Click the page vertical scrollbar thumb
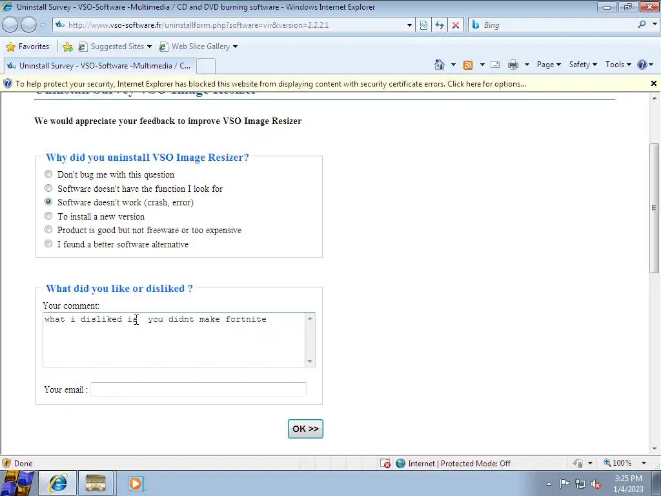 pyautogui.click(x=654, y=208)
